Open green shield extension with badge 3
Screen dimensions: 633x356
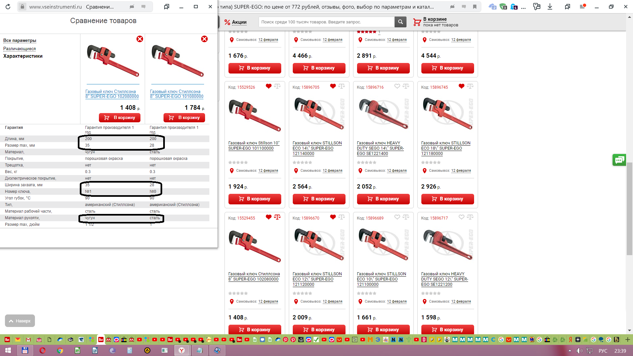coord(503,7)
